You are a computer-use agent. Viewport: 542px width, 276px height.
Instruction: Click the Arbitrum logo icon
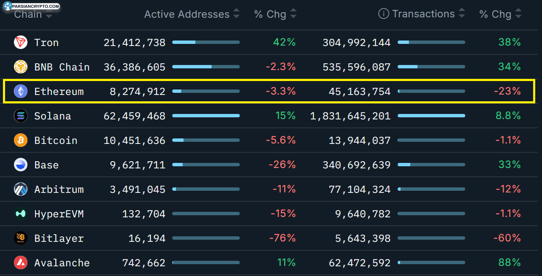coord(21,189)
